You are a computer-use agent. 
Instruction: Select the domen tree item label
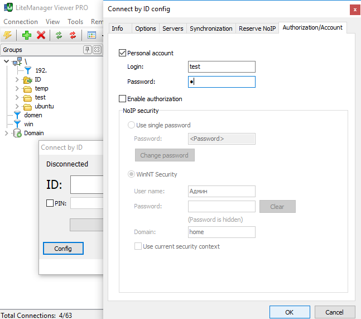33,115
